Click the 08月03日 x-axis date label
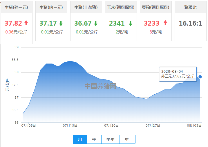 coord(194,125)
